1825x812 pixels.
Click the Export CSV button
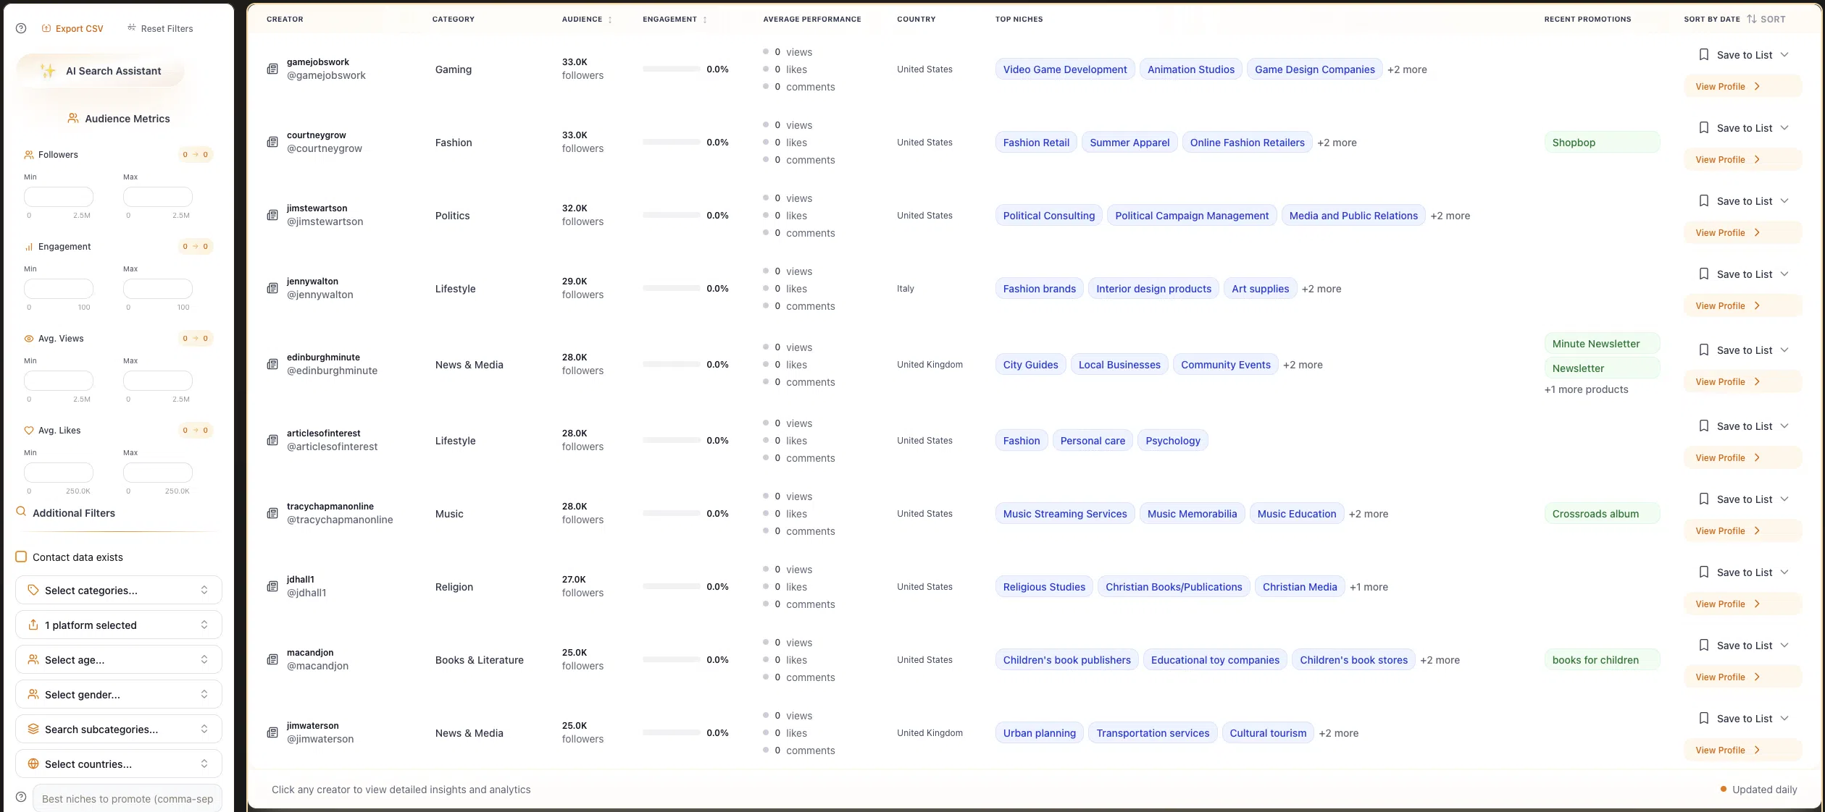click(x=72, y=28)
